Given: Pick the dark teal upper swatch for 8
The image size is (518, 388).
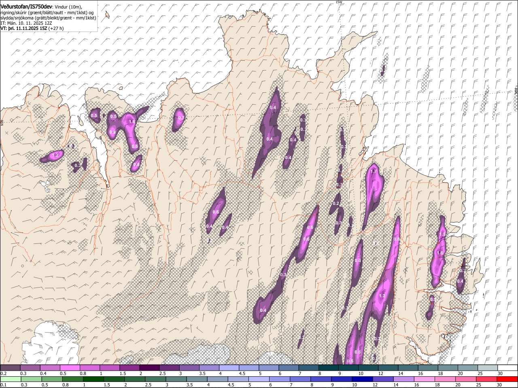Looking at the screenshot, I should (329, 367).
